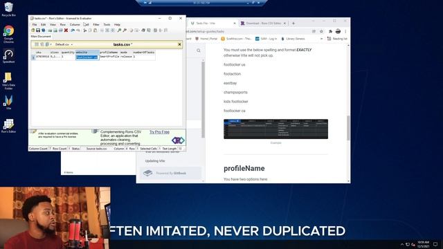
Task: Open the Windows notification center icon
Action: pos(435,244)
